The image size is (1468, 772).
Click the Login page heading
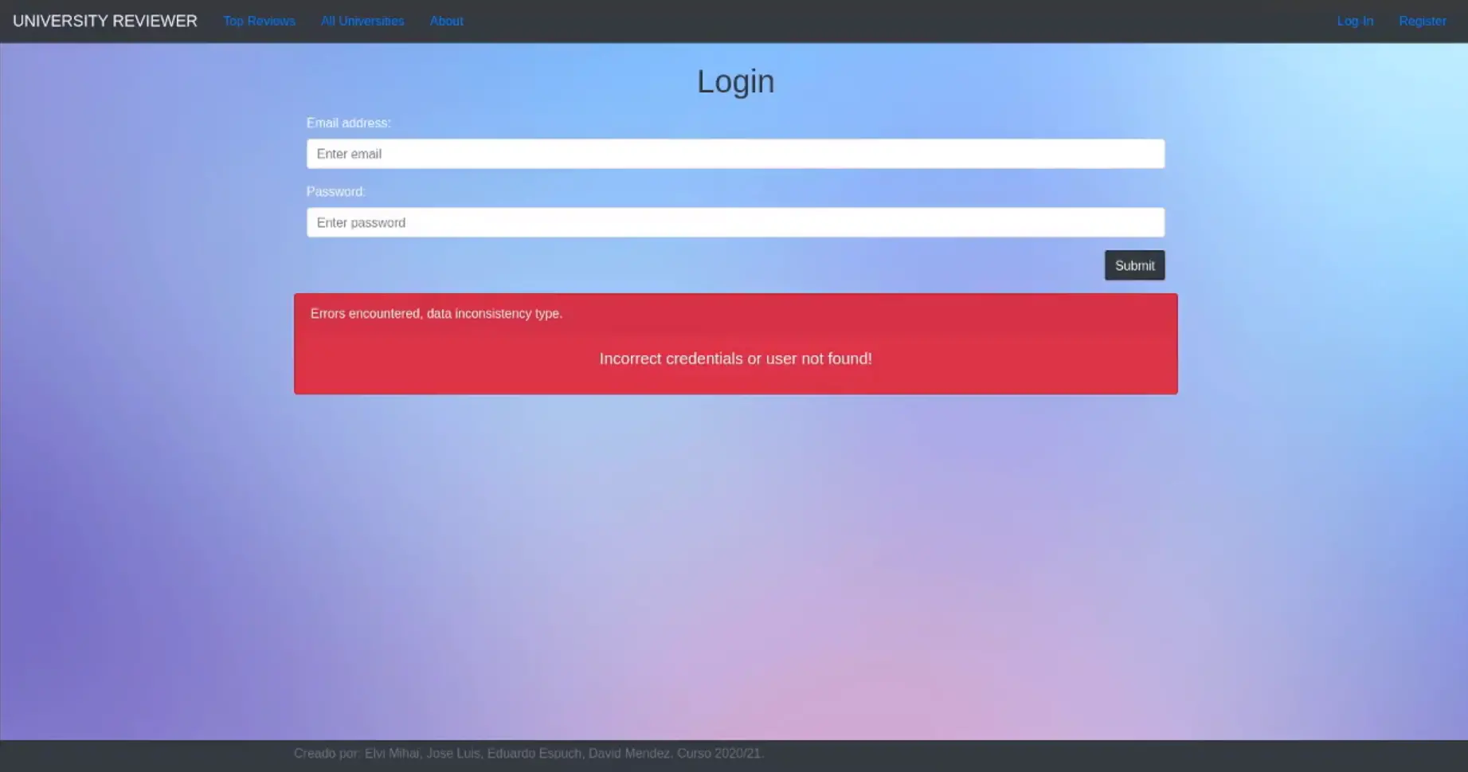point(734,81)
